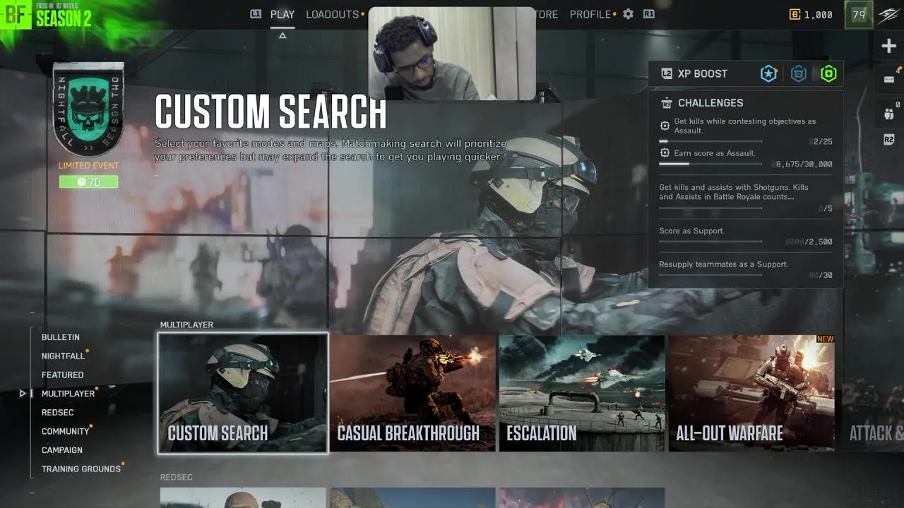904x508 pixels.
Task: Open the friends party icon
Action: click(x=888, y=113)
